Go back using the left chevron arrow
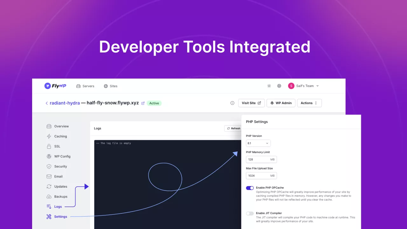 (x=47, y=103)
